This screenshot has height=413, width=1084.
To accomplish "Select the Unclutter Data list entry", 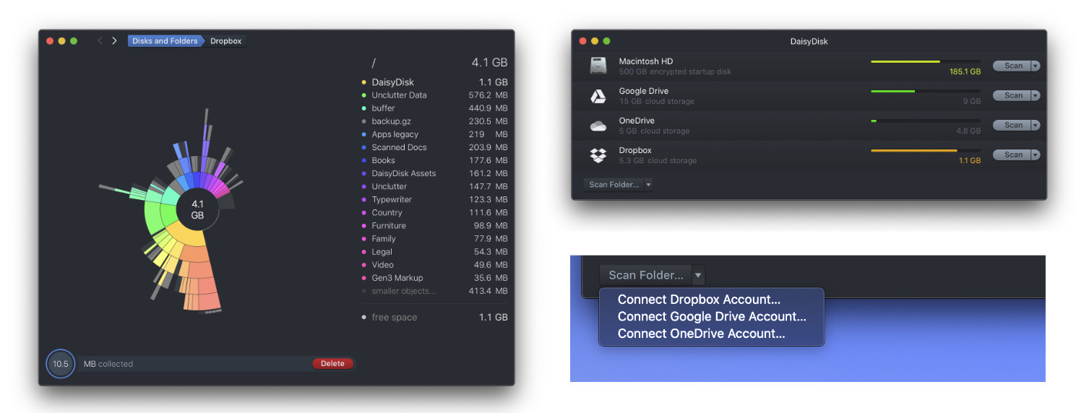I will point(399,95).
